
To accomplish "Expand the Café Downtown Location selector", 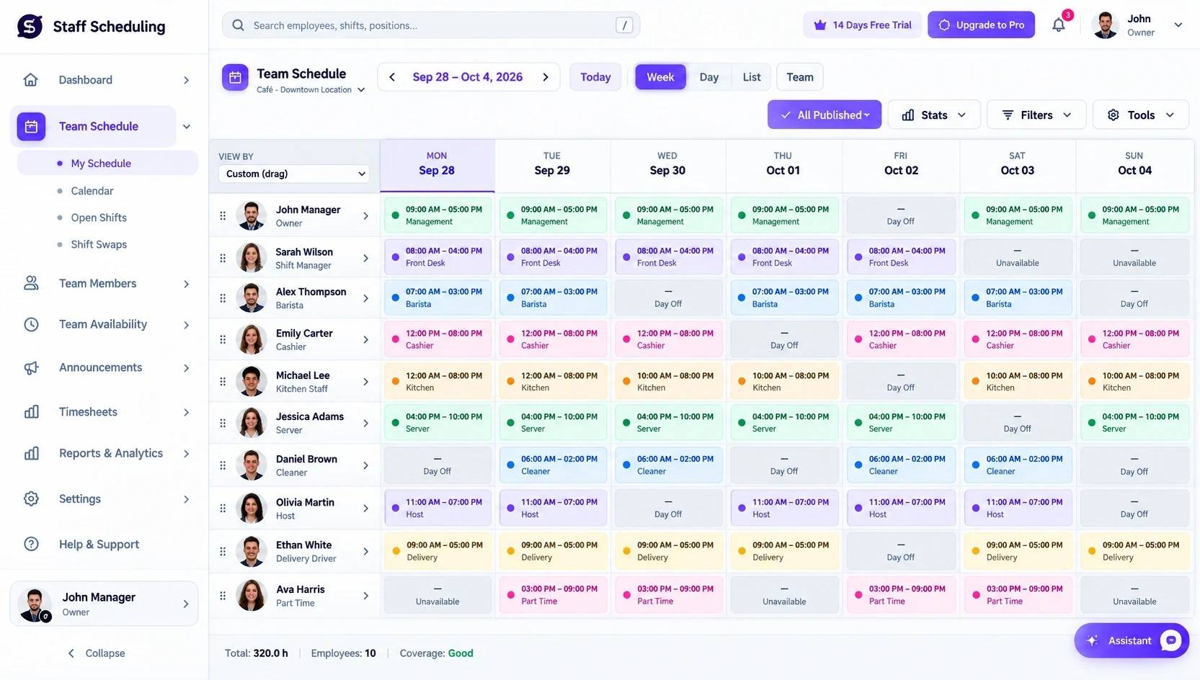I will (311, 90).
